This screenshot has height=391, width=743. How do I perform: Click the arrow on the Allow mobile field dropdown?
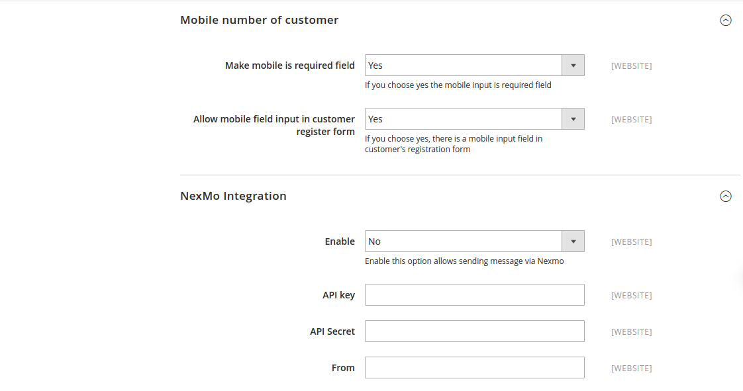573,119
